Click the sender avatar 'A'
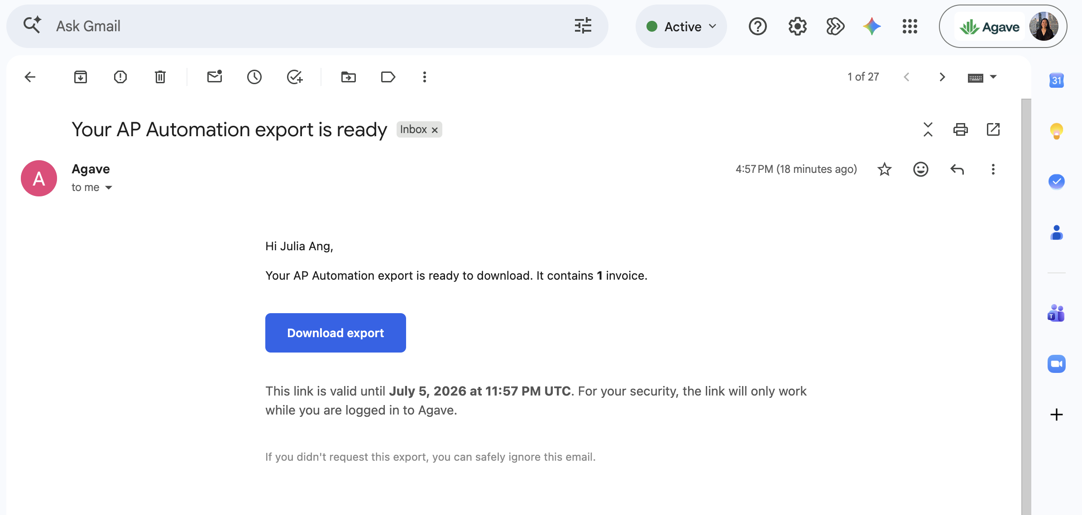Viewport: 1082px width, 515px height. (x=39, y=178)
